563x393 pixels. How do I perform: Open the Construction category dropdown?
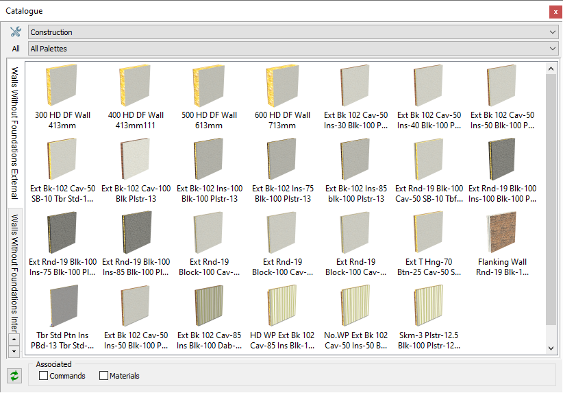click(x=293, y=32)
